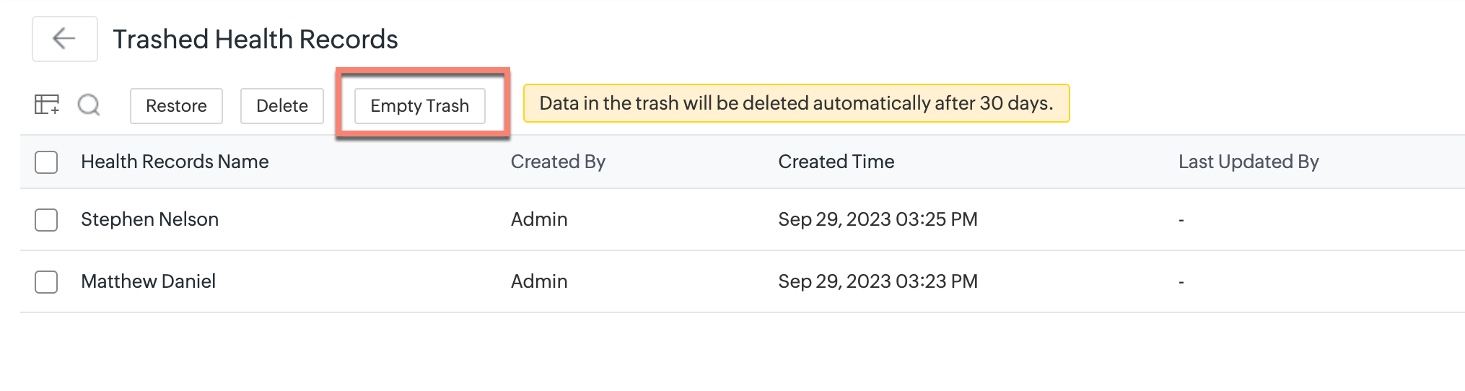The width and height of the screenshot is (1465, 391).
Task: Open the Stephen Nelson record
Action: pyautogui.click(x=149, y=219)
